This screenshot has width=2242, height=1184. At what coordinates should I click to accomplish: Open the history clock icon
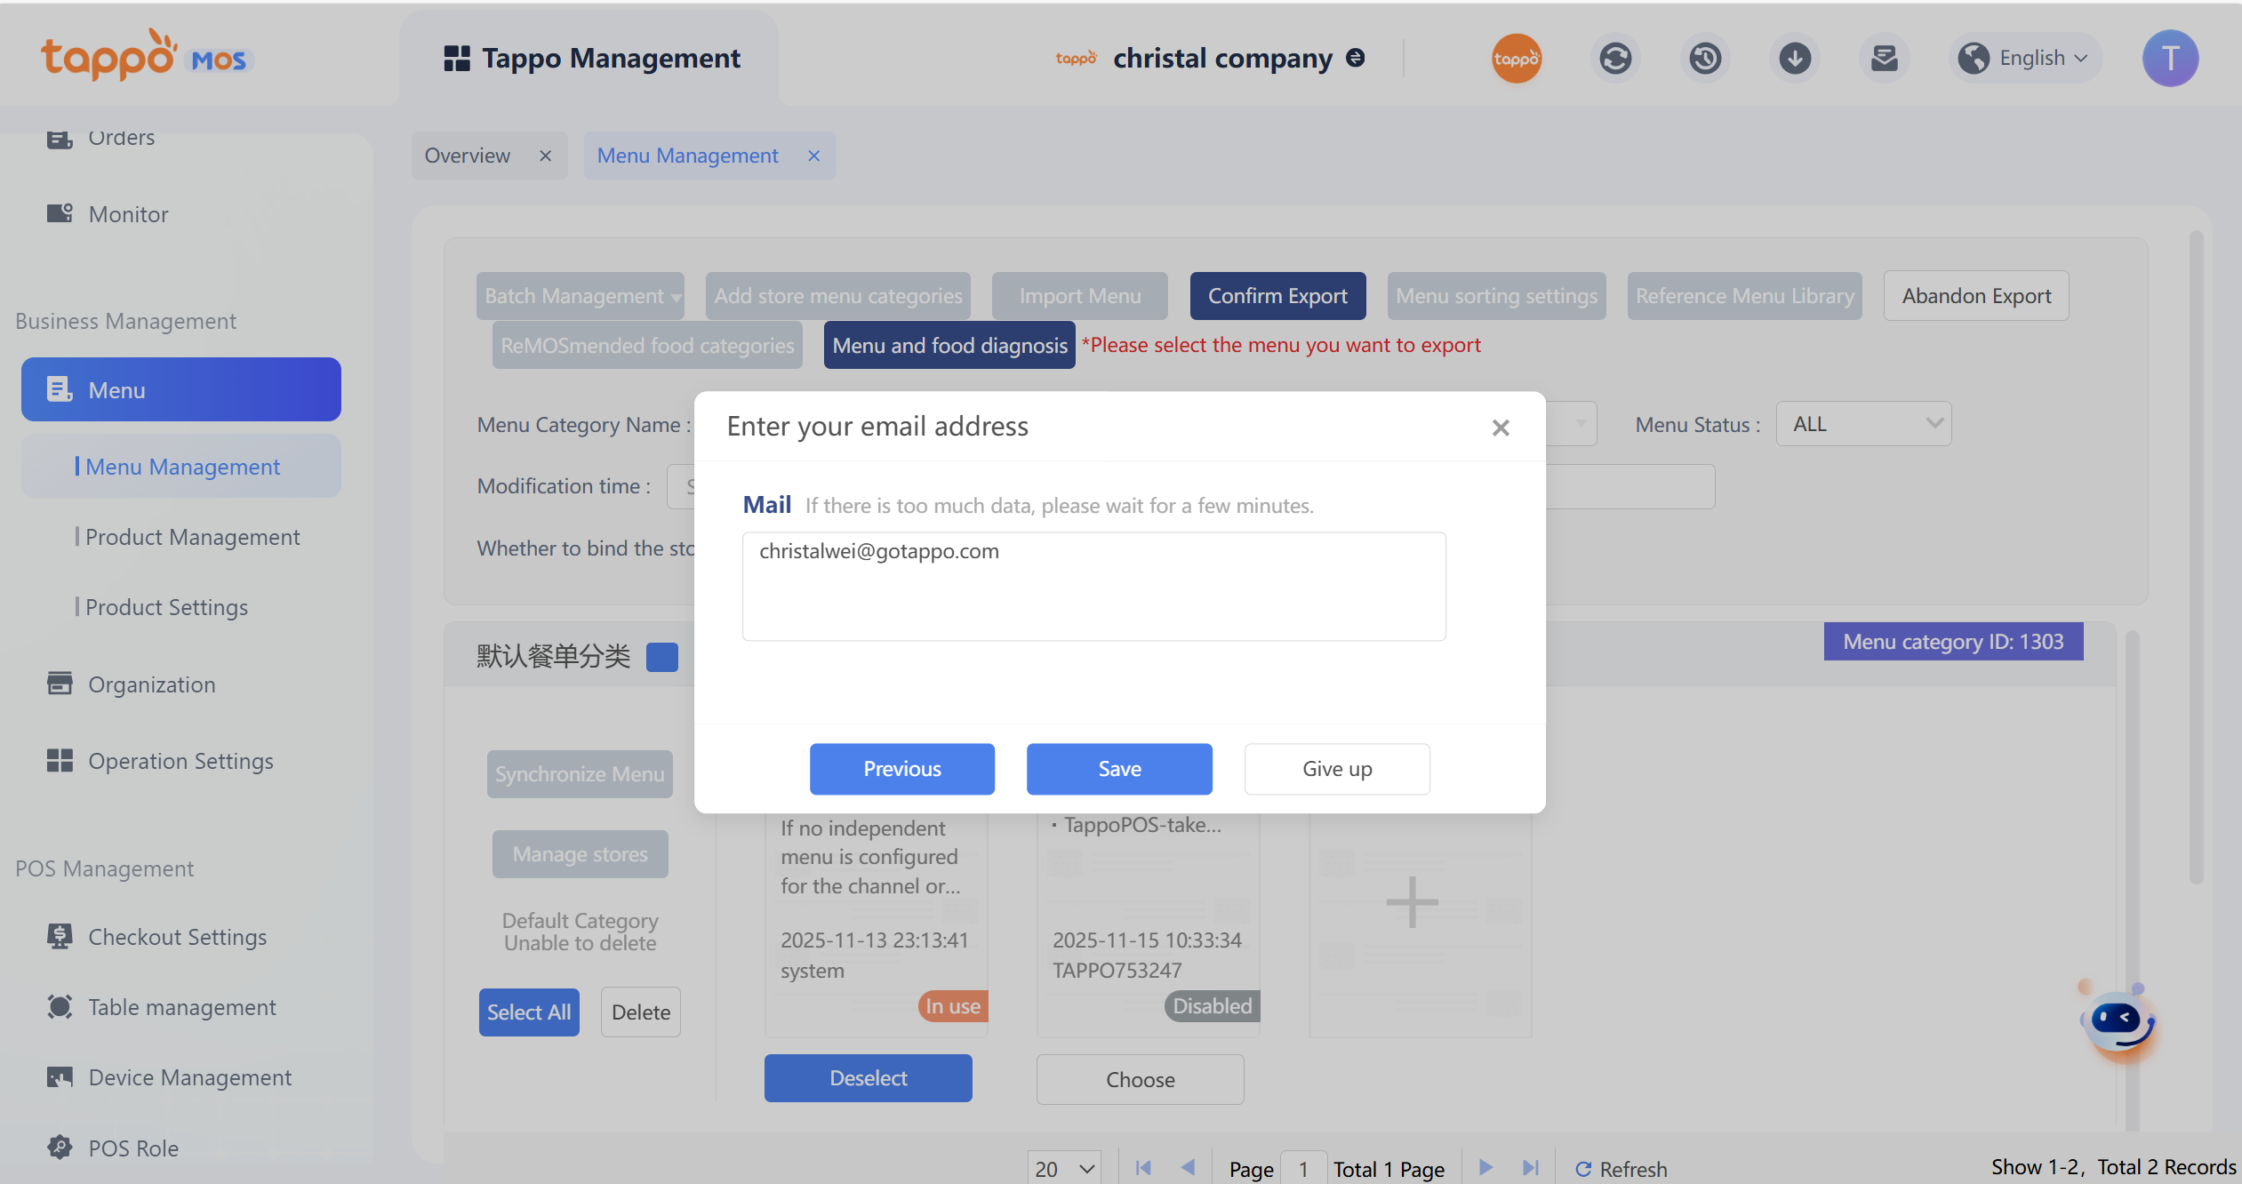(x=1704, y=59)
